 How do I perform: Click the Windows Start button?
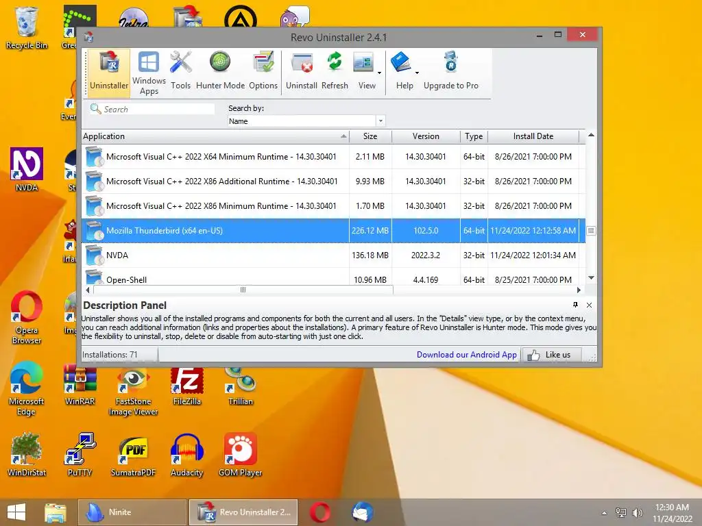click(x=16, y=512)
